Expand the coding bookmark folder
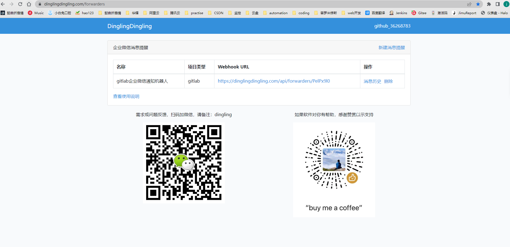Viewport: 510px width, 247px height. click(301, 13)
